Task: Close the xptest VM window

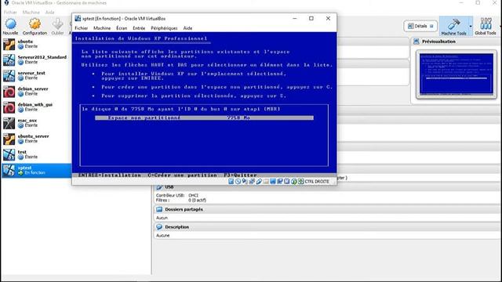Action: pos(328,19)
